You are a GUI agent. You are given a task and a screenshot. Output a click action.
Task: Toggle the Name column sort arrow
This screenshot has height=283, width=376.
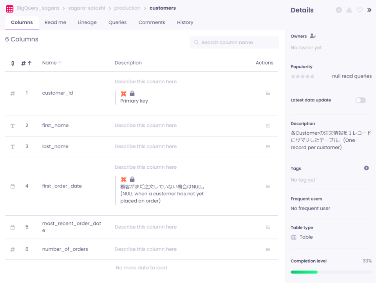click(x=60, y=63)
